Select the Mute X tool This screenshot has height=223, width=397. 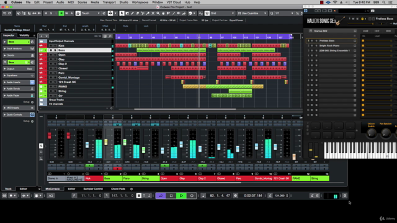tap(153, 13)
